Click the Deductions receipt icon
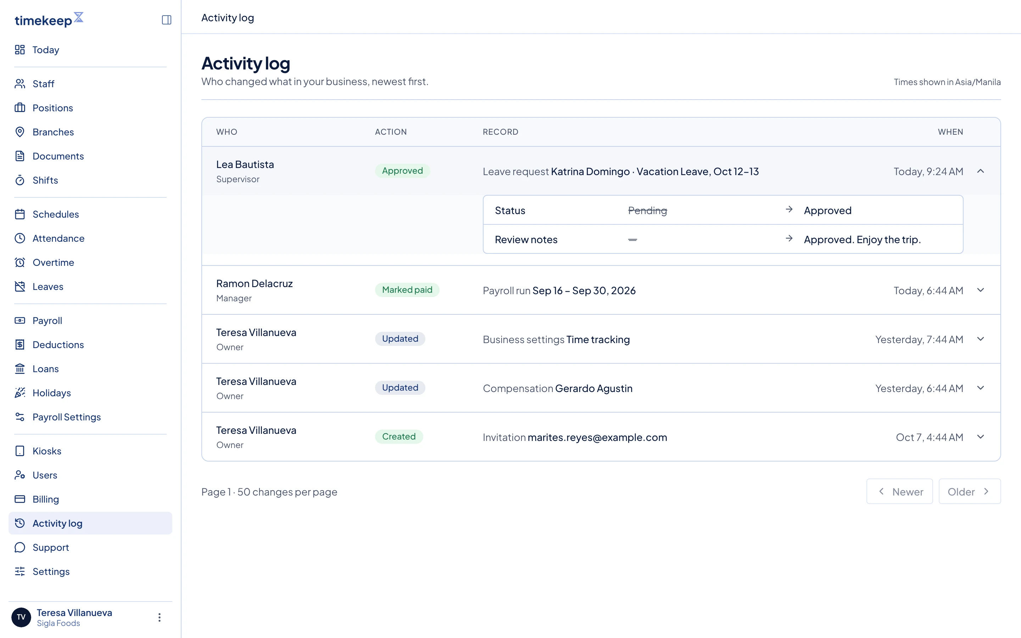Viewport: 1021px width, 638px height. coord(20,344)
